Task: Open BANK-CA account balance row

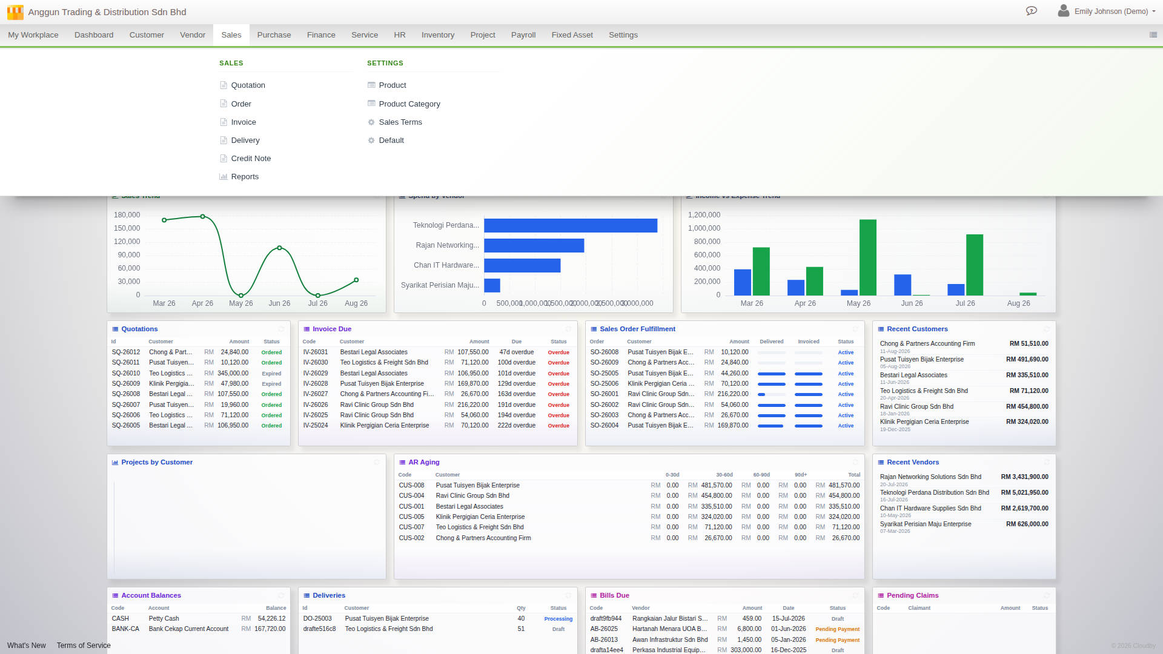Action: click(198, 629)
